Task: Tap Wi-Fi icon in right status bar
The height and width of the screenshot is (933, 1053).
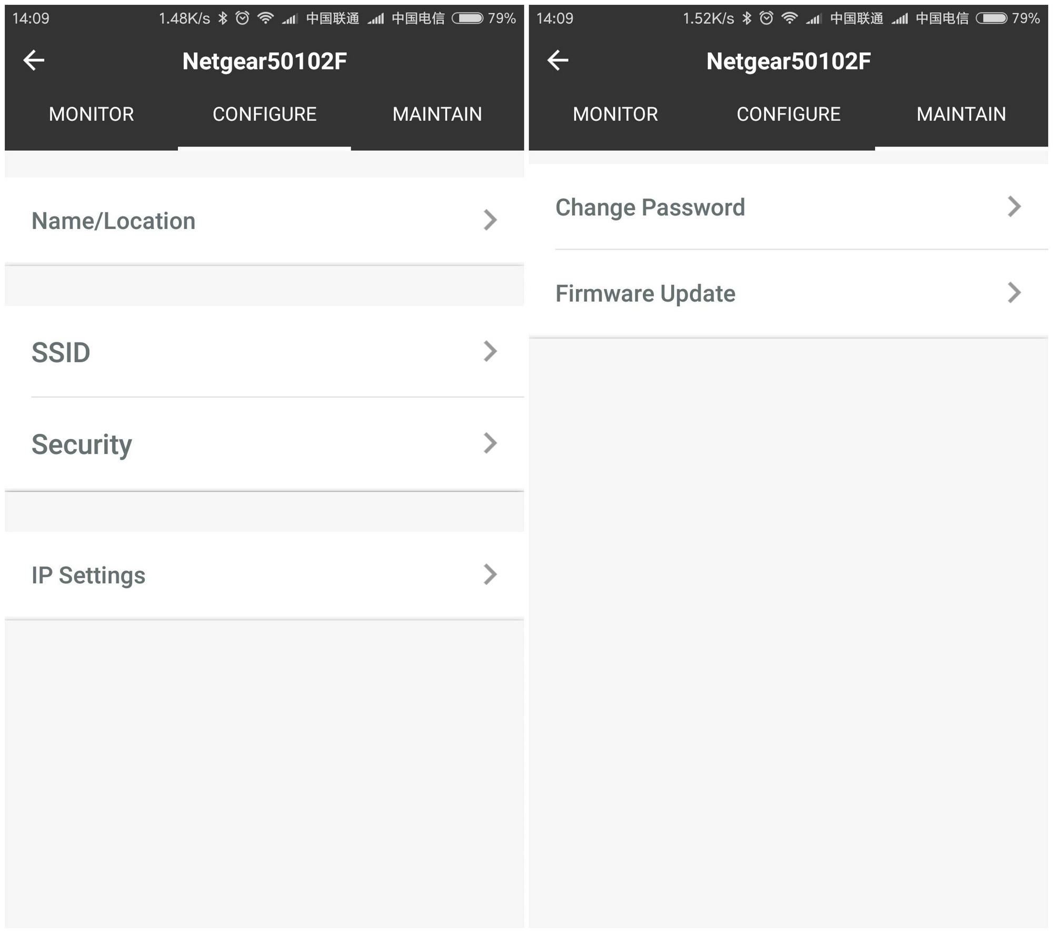Action: 789,18
